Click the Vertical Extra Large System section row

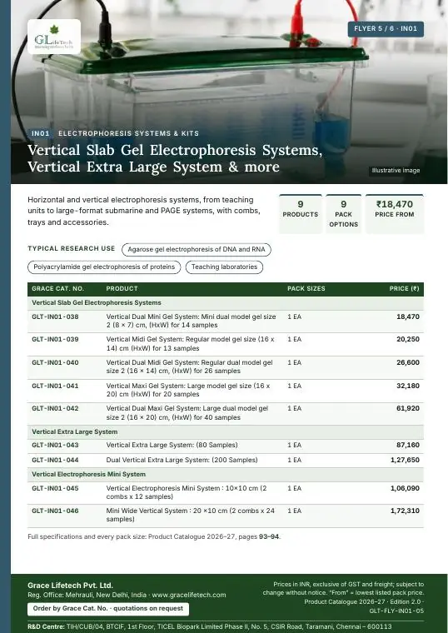pos(226,432)
